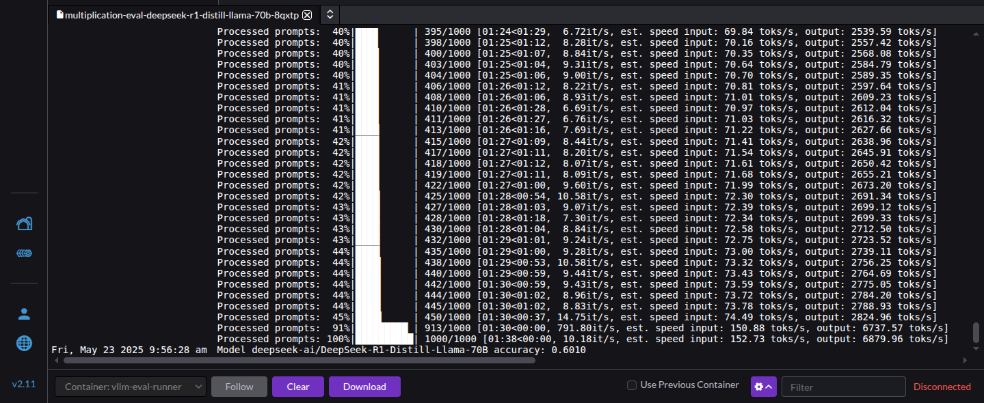Viewport: 984px width, 403px height.
Task: Select the swarm services icon in sidebar
Action: click(x=24, y=253)
